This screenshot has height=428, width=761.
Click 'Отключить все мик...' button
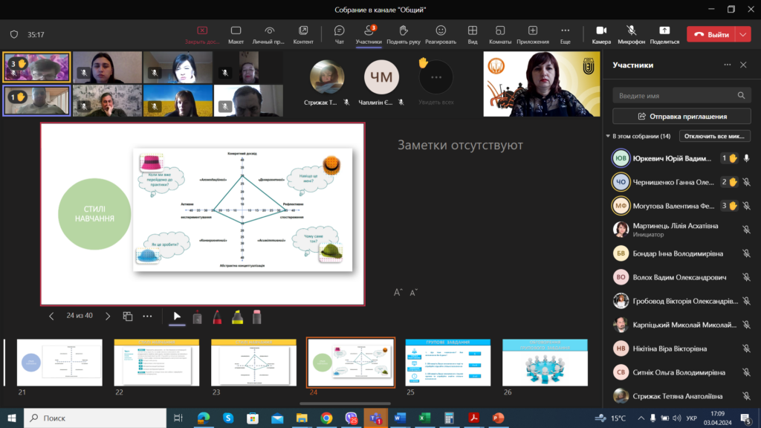tap(716, 137)
